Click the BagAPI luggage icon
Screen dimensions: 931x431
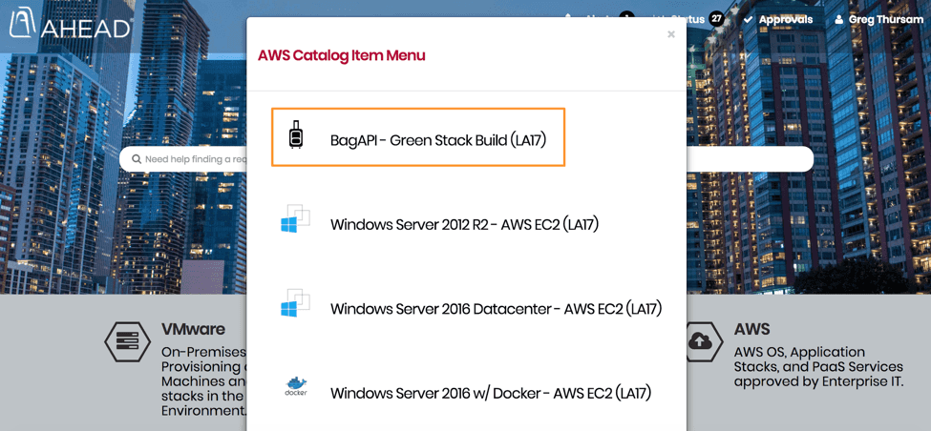click(295, 135)
